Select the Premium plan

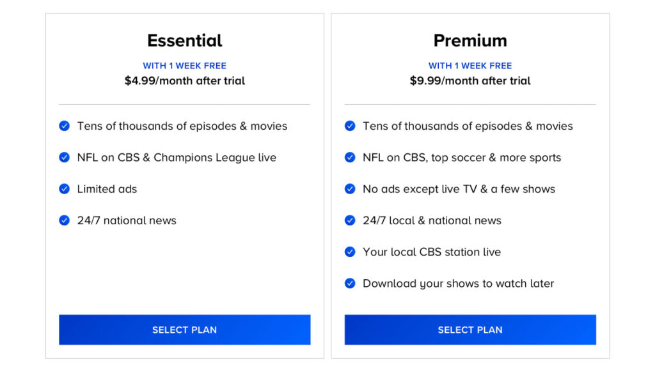(x=470, y=330)
